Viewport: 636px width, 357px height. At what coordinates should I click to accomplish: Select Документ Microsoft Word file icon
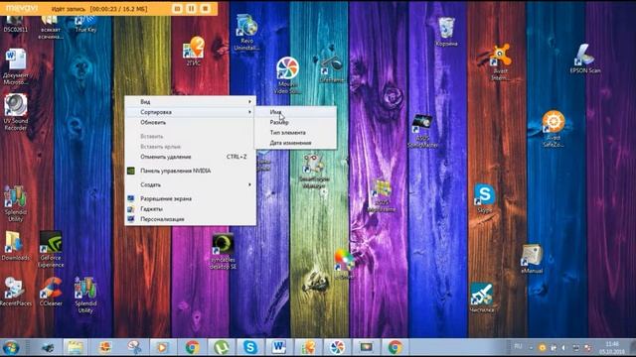pos(16,66)
